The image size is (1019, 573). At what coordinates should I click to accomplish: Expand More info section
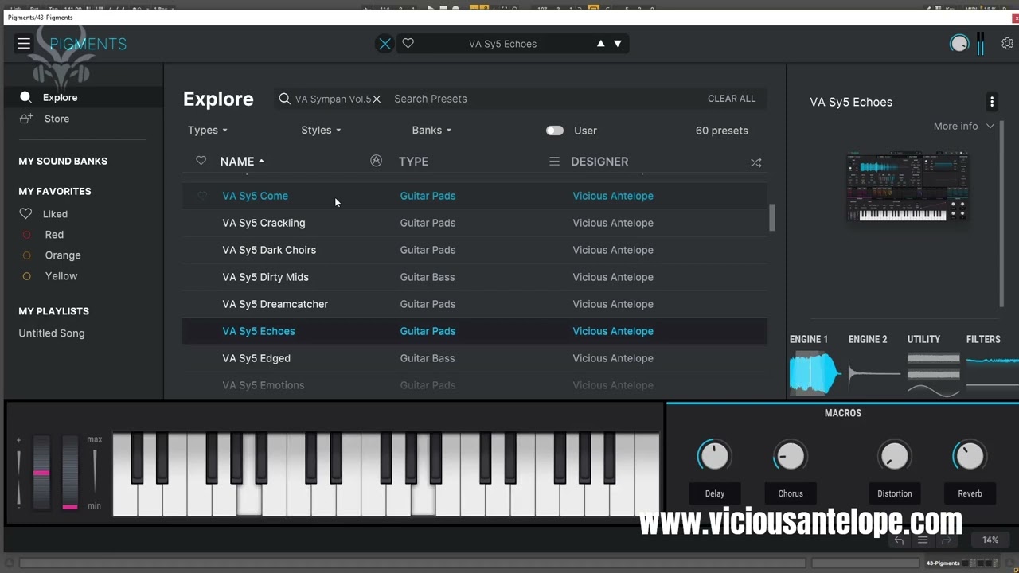point(964,126)
